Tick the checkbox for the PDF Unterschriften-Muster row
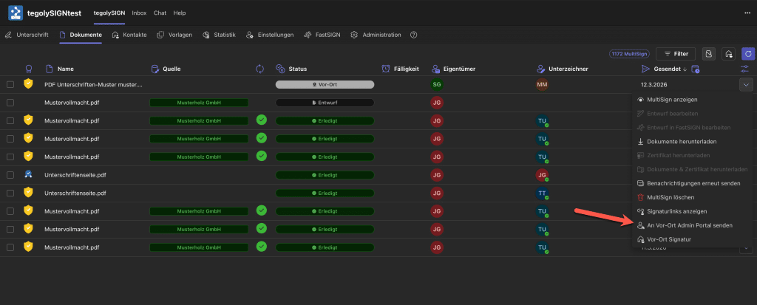 click(x=10, y=85)
